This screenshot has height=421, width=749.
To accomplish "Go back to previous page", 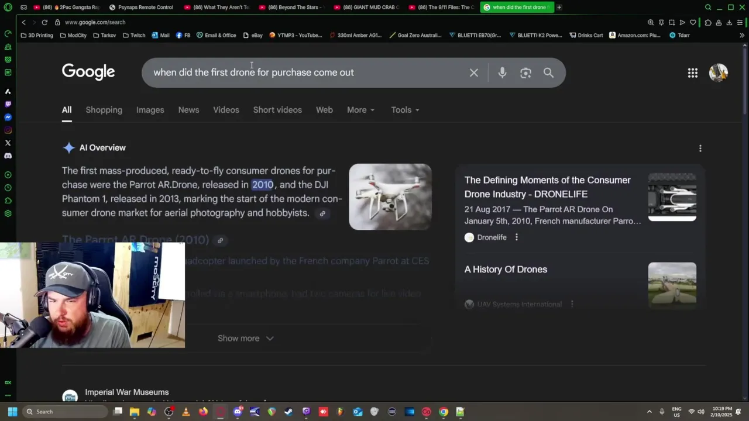I will pyautogui.click(x=23, y=22).
